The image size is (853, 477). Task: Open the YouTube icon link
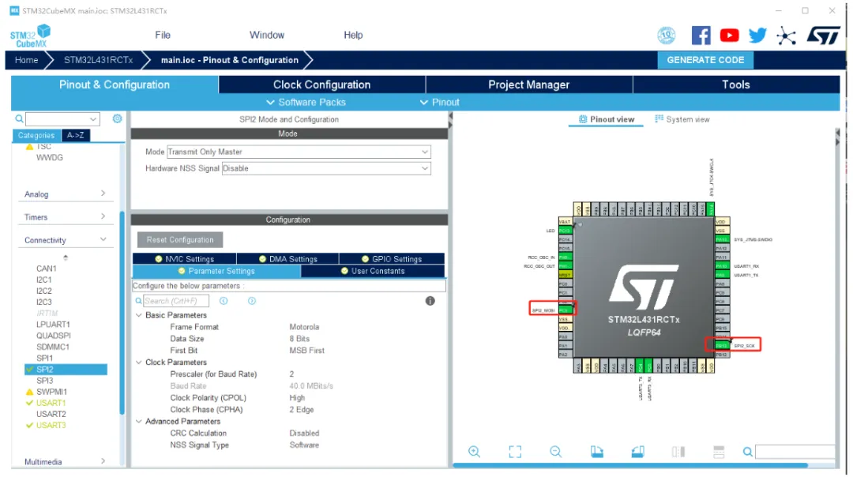tap(729, 36)
